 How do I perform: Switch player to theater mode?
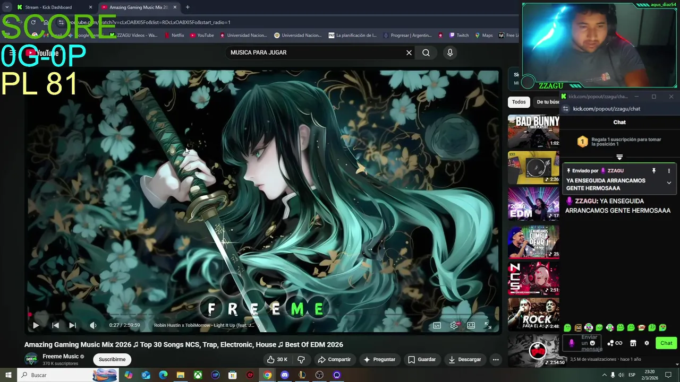click(x=471, y=325)
